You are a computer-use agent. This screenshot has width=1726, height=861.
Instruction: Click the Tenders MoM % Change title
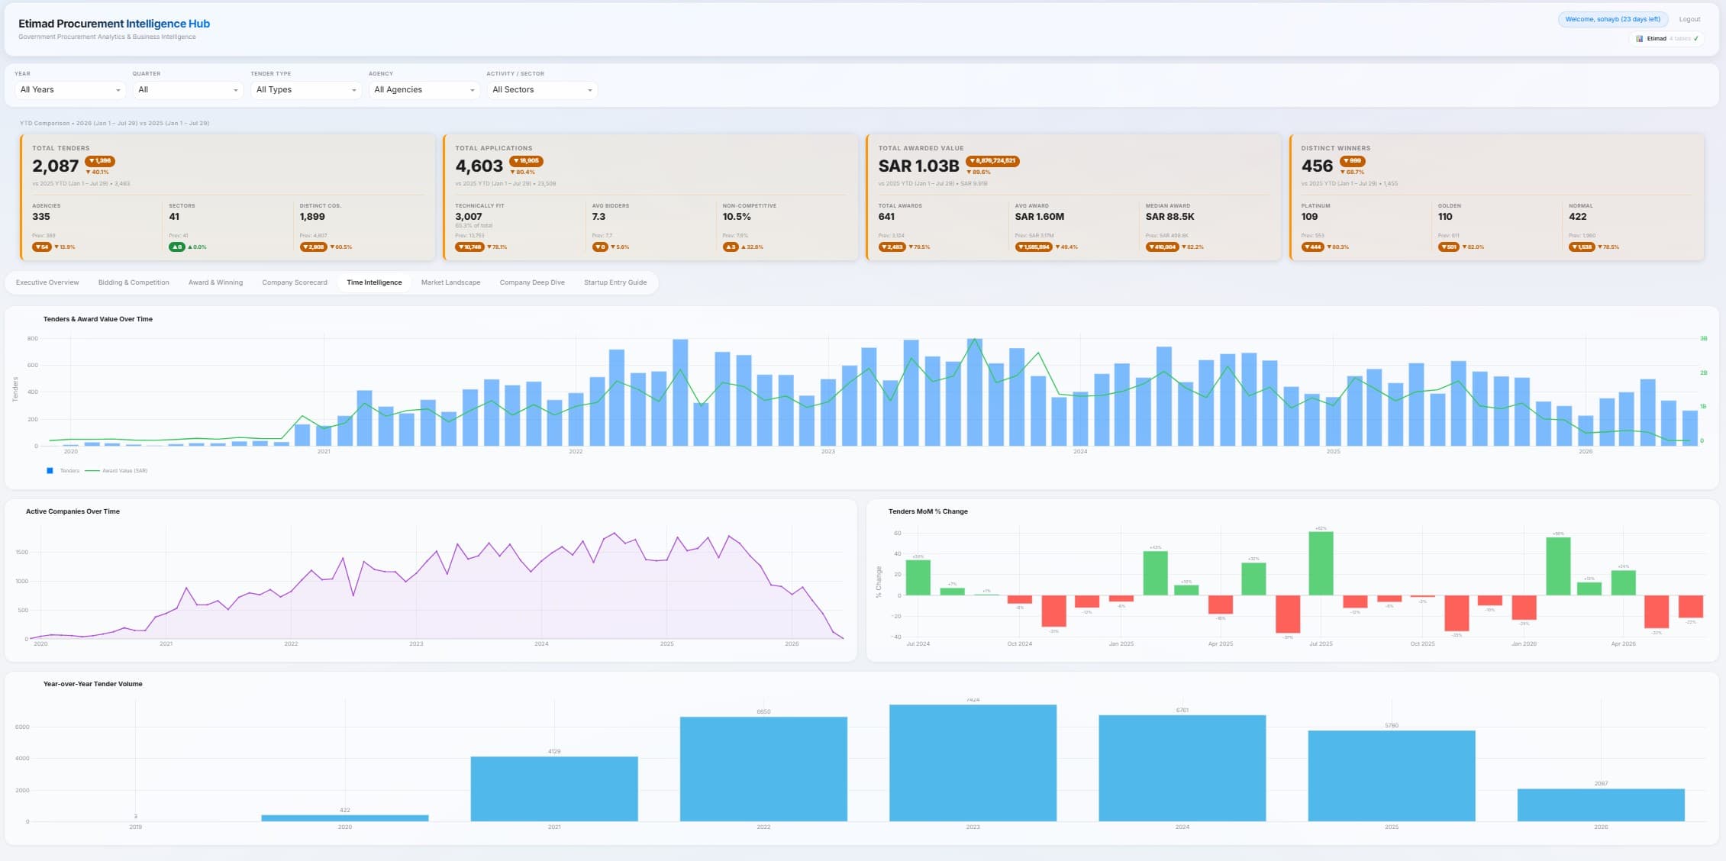(928, 511)
